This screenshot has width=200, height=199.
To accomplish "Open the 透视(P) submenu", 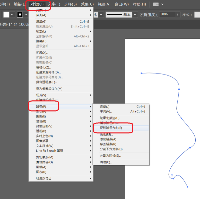I will pyautogui.click(x=61, y=131).
